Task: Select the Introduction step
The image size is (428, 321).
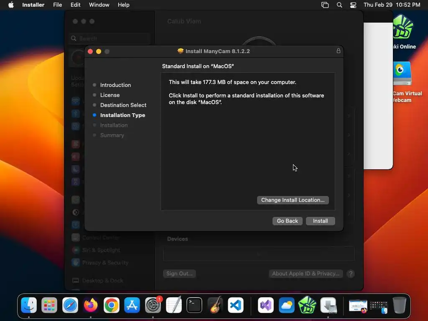Action: [115, 85]
